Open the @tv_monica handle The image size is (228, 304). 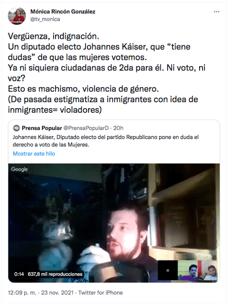(x=45, y=19)
